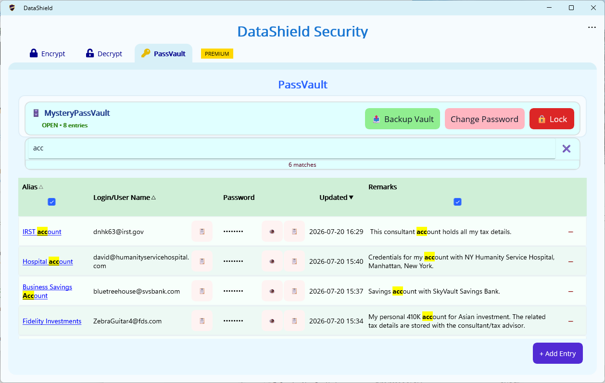The height and width of the screenshot is (383, 605).
Task: Copy the Business Savings Account password
Action: point(294,291)
